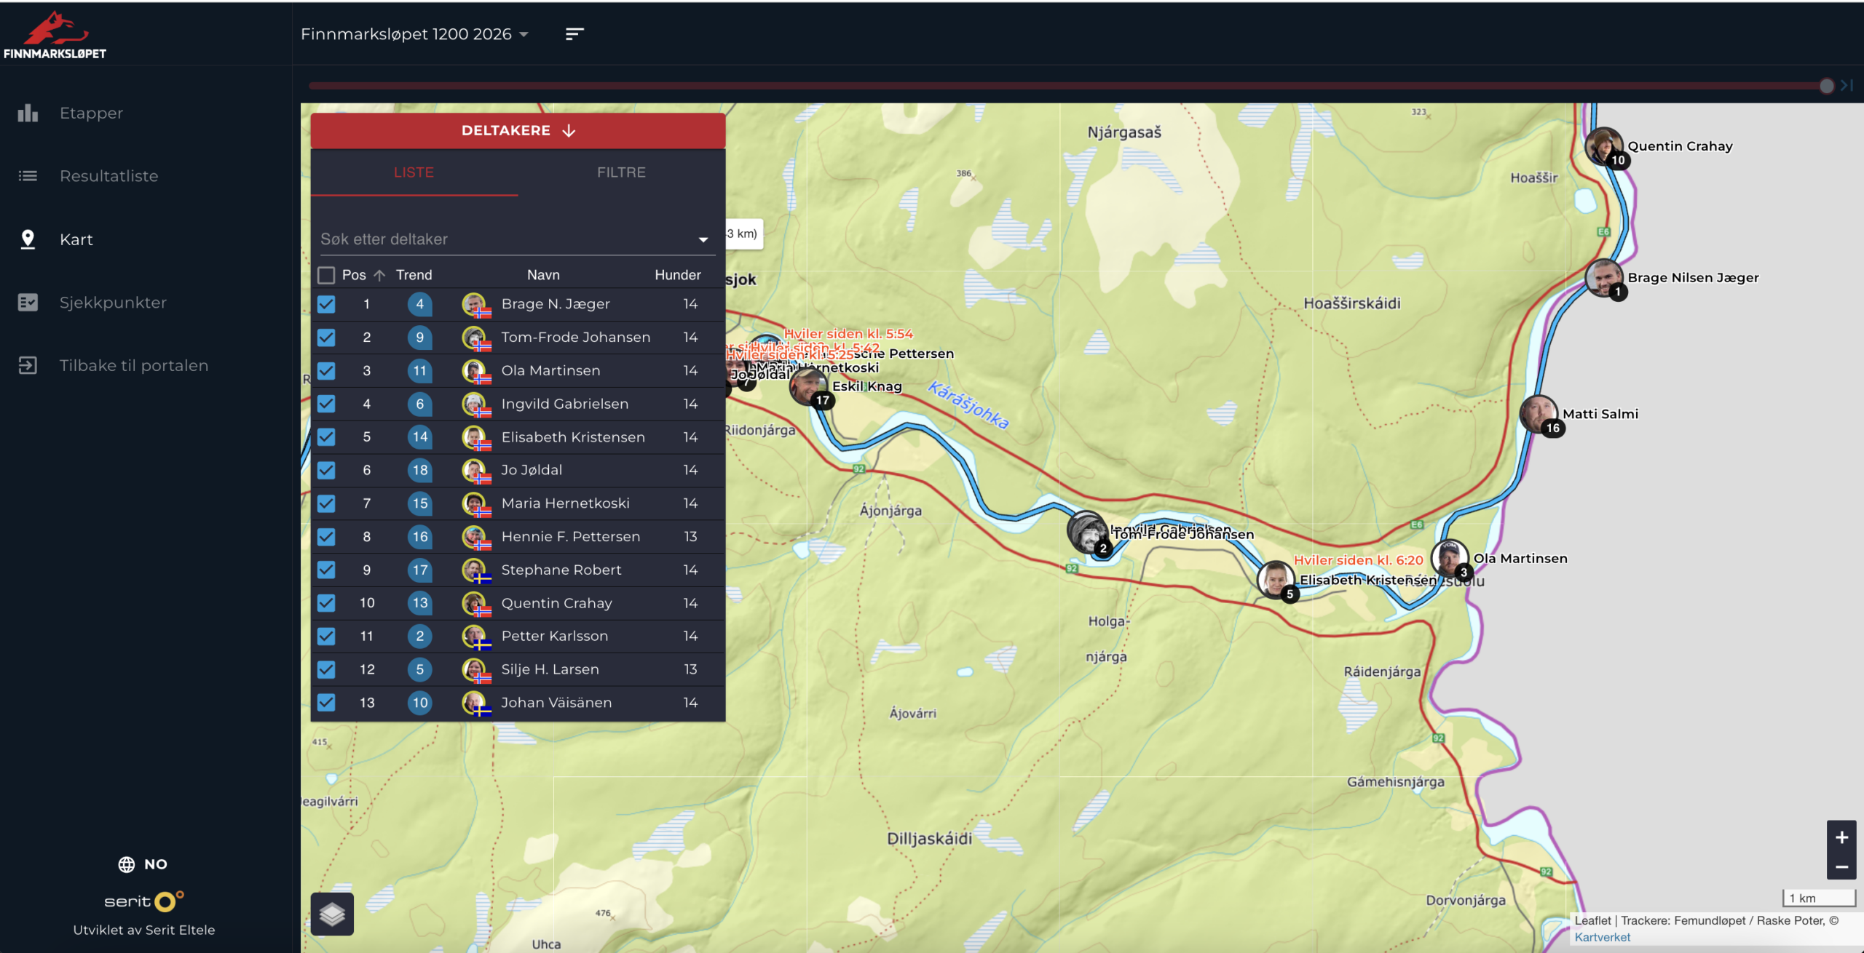This screenshot has height=953, width=1864.
Task: Uncheck Johan Väisänen from the list
Action: coord(326,702)
